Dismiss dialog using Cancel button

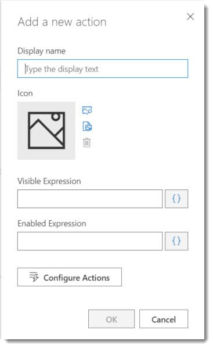pyautogui.click(x=164, y=319)
